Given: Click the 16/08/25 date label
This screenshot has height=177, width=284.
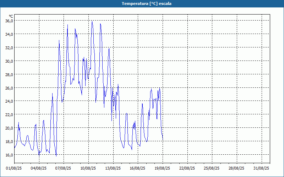Looking at the screenshot, I should tap(137, 169).
